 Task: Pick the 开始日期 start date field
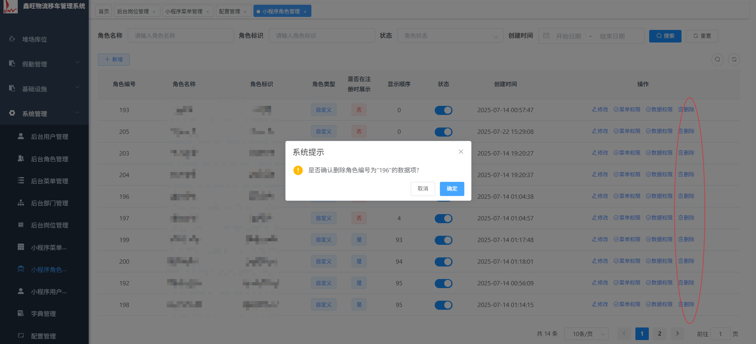568,36
